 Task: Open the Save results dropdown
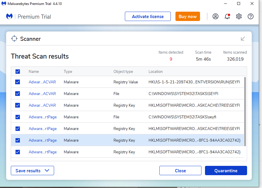[32, 171]
